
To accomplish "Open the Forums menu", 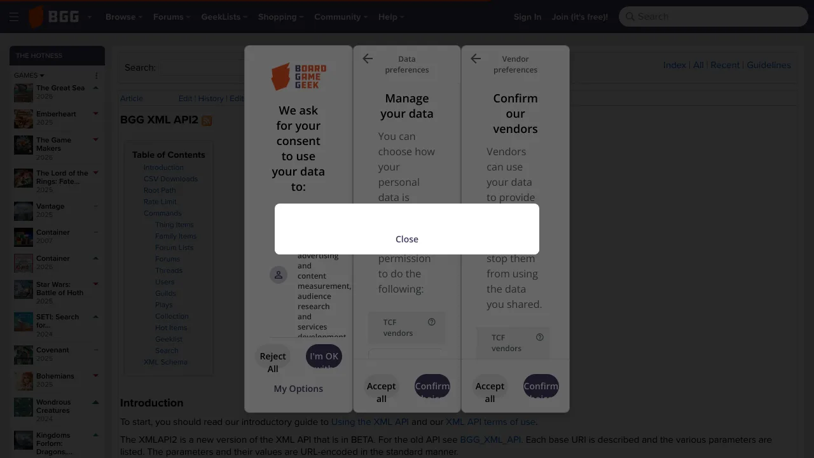I will click(172, 17).
